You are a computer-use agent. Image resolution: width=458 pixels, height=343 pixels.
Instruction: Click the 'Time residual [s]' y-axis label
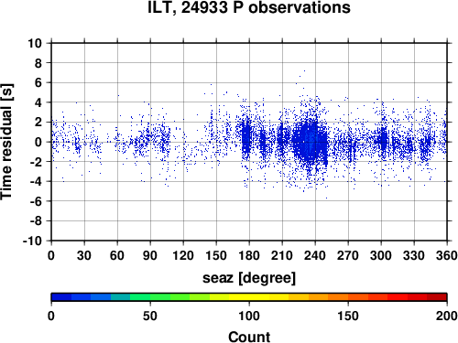point(6,142)
